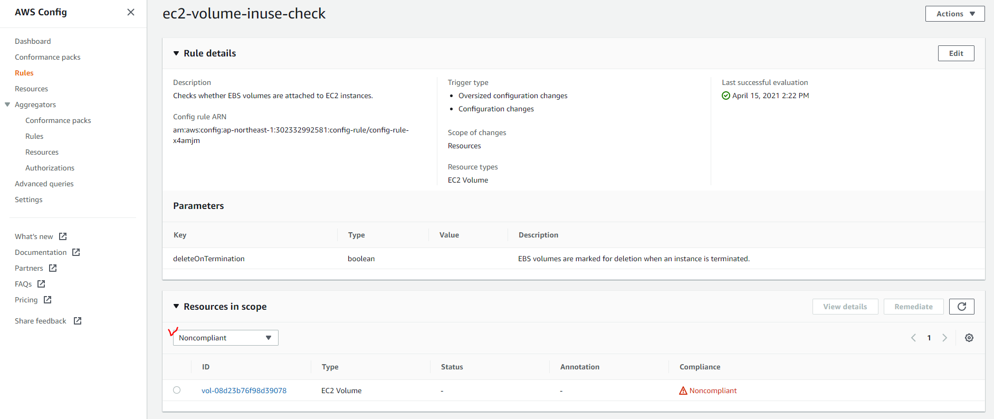Viewport: 994px width, 419px height.
Task: Click the Status column header
Action: 452,367
